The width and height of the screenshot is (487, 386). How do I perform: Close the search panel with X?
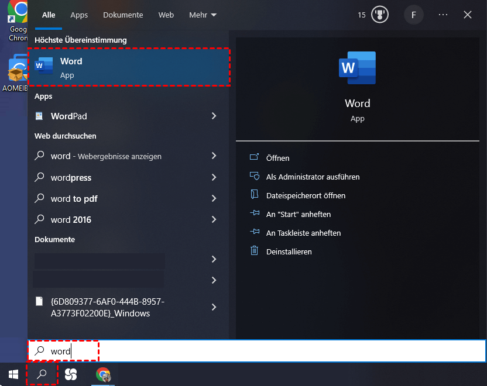468,15
